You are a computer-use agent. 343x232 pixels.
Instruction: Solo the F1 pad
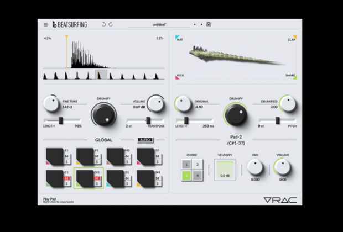tap(97, 162)
